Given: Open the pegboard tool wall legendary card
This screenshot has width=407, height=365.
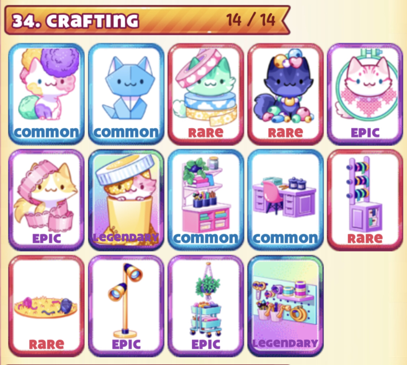Looking at the screenshot, I should (x=285, y=306).
